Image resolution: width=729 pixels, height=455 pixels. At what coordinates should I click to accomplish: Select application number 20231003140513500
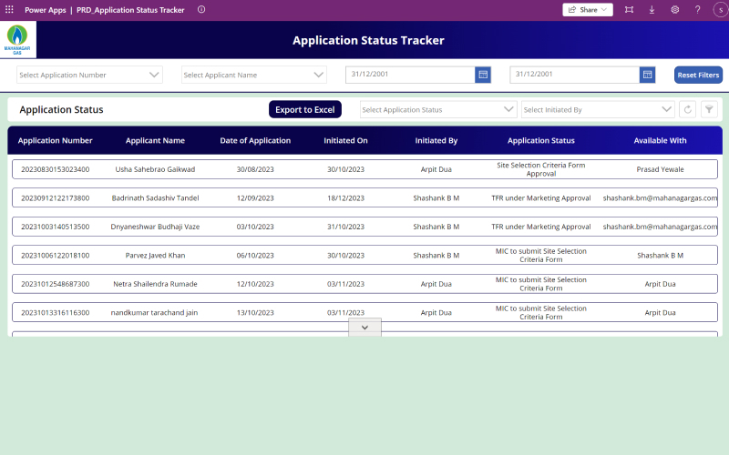(x=56, y=227)
